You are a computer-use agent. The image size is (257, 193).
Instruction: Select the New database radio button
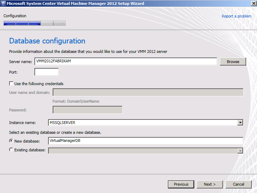11,141
